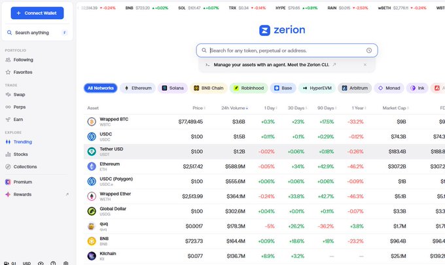Click the Kiichain token icon

(x=92, y=256)
